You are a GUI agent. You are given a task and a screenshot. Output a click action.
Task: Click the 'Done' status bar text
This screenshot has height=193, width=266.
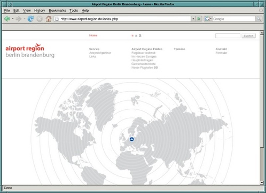click(x=8, y=188)
